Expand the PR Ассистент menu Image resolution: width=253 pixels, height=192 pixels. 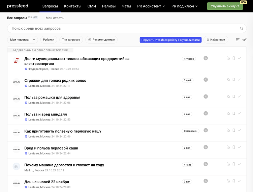[151, 6]
